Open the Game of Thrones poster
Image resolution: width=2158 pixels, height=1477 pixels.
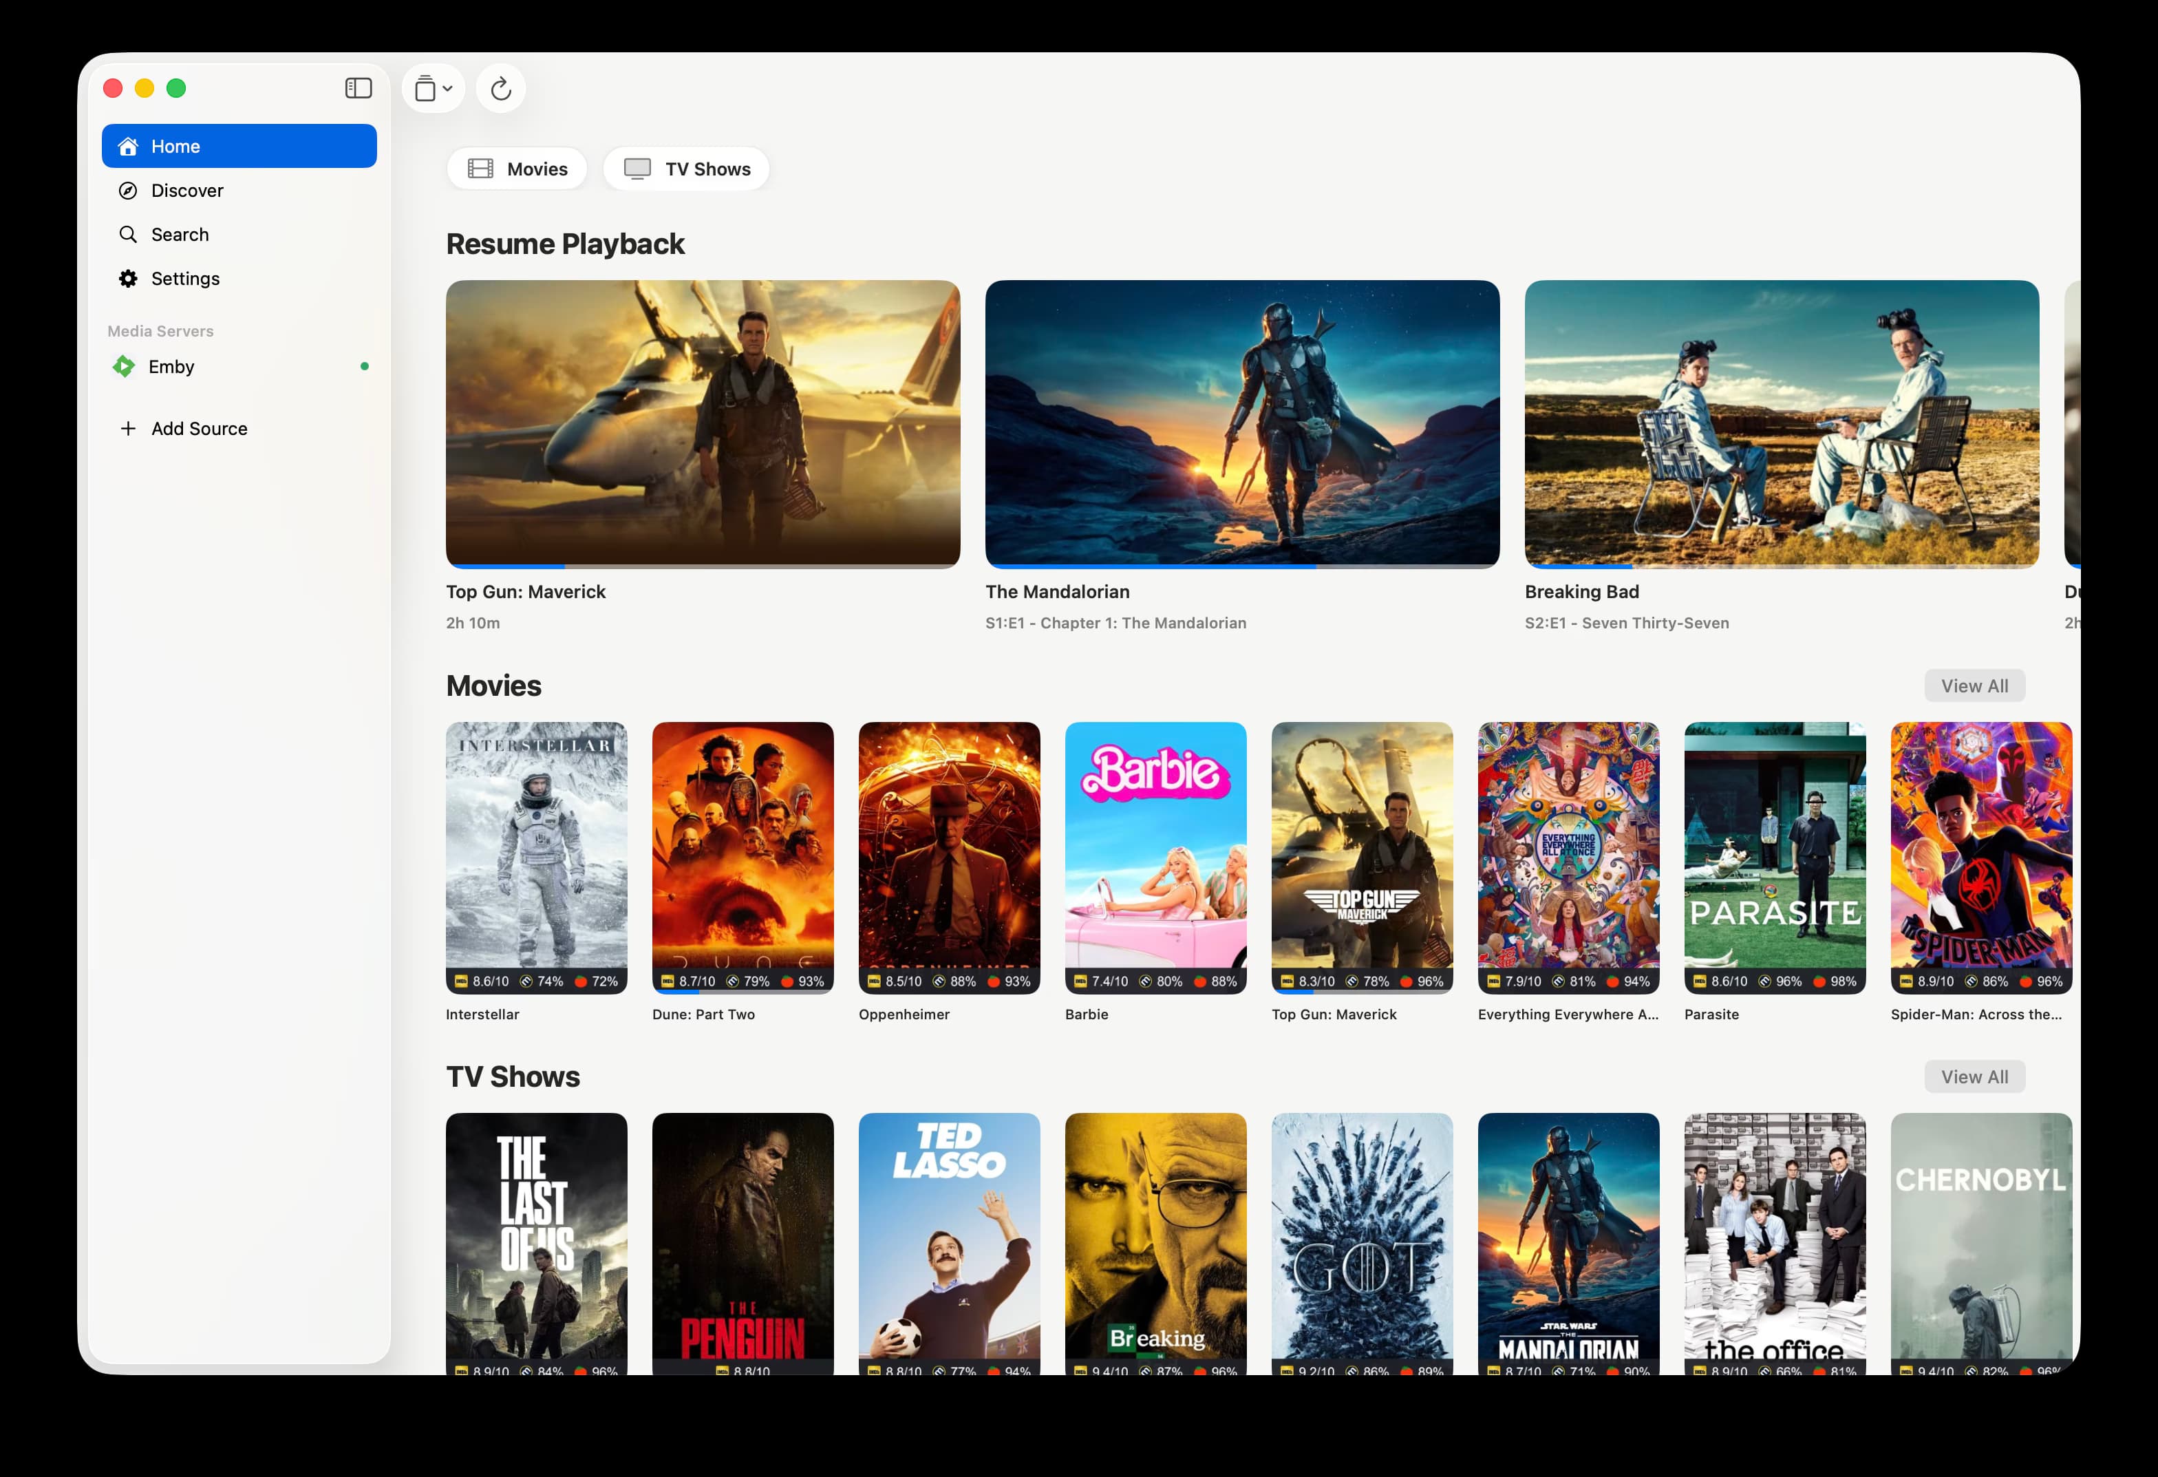1363,1244
